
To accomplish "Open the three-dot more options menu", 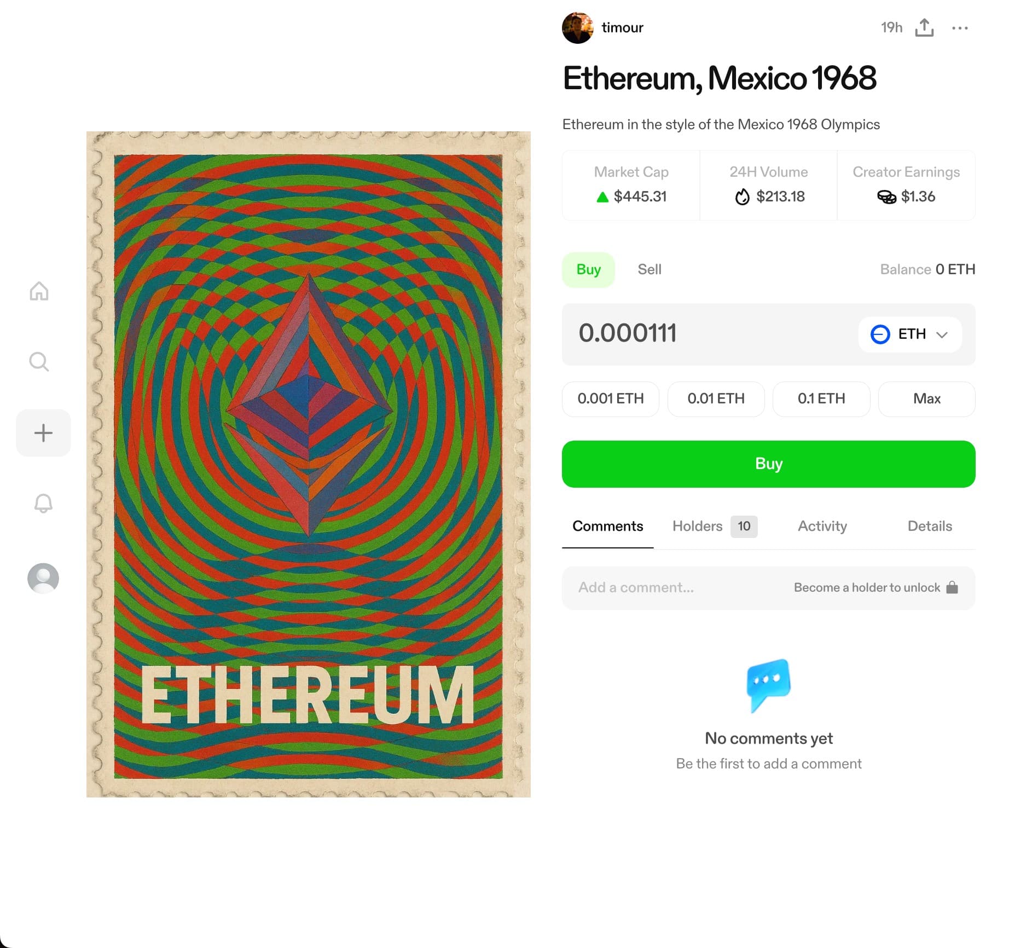I will pos(960,28).
